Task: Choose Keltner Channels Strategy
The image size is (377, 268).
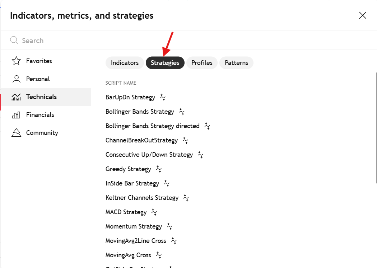Action: [x=142, y=198]
